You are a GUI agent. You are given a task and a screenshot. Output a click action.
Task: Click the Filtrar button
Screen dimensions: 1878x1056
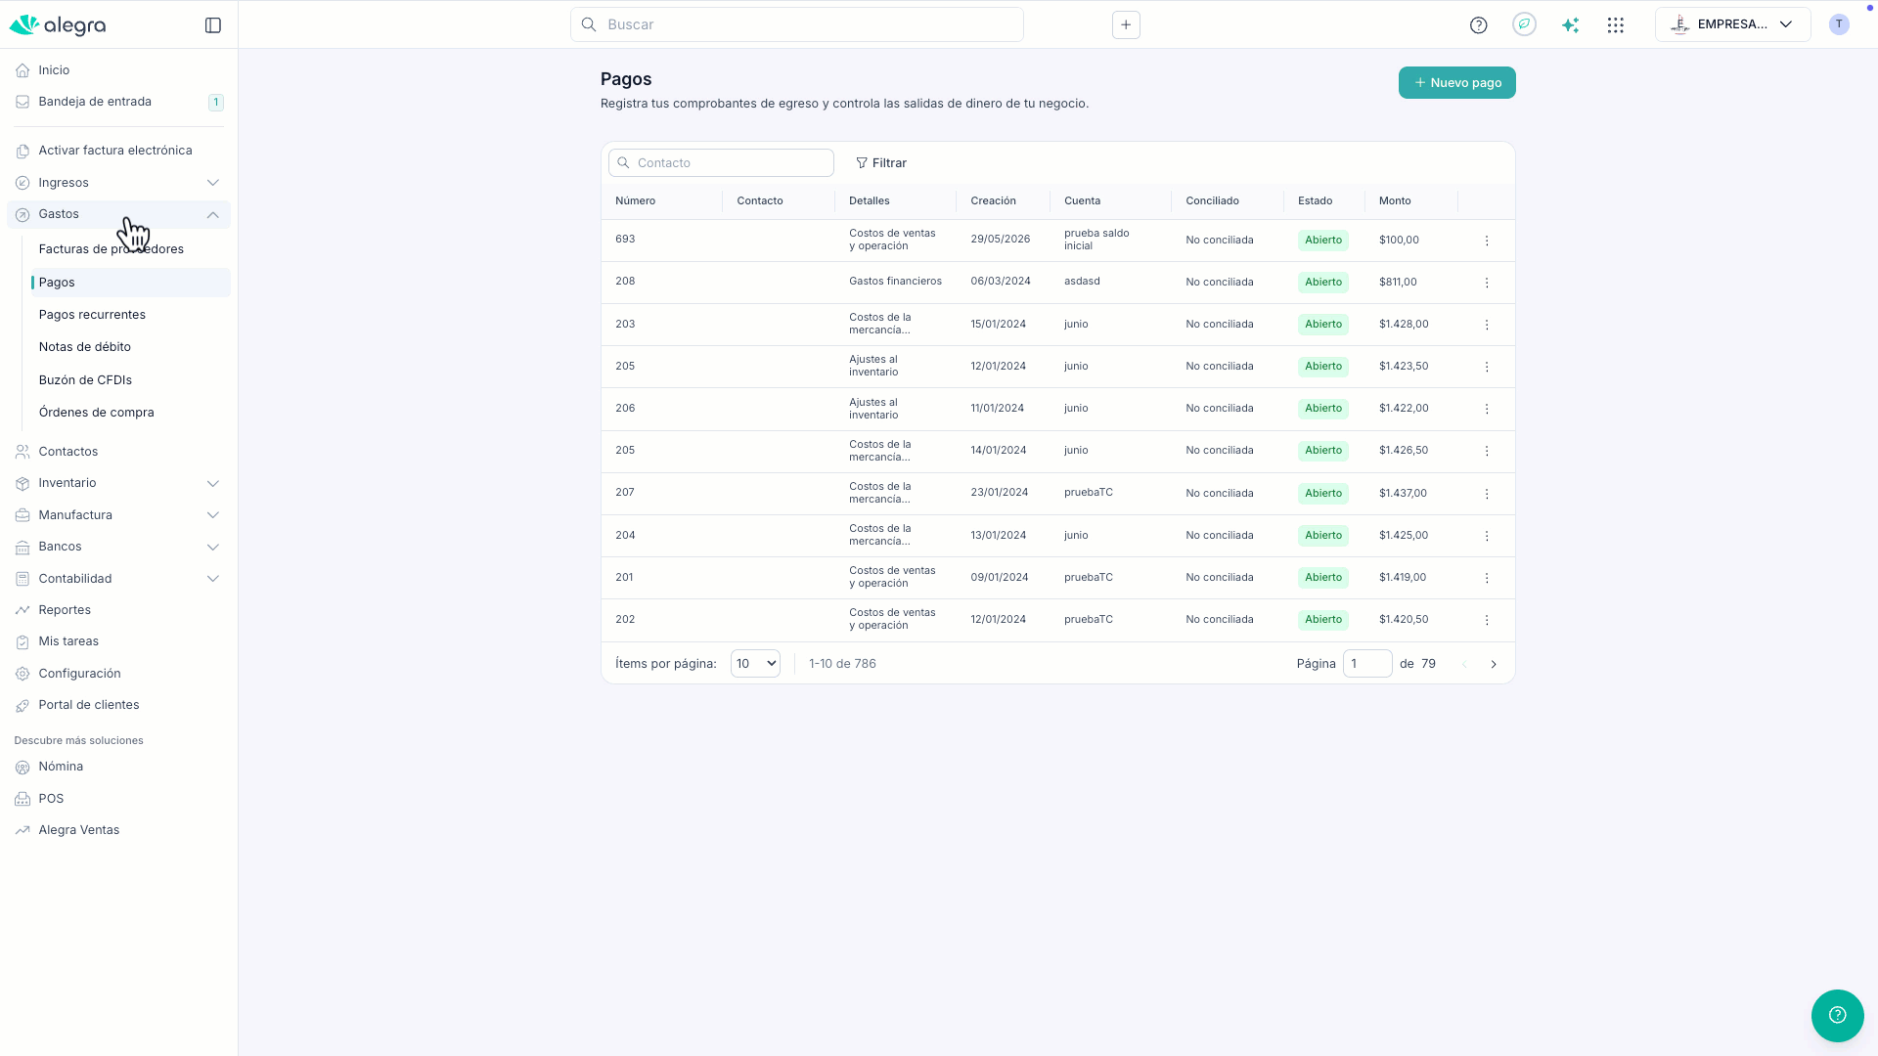pos(880,163)
